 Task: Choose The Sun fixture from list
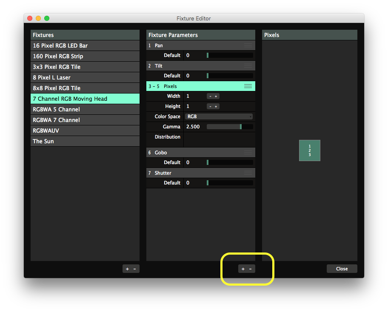point(85,141)
